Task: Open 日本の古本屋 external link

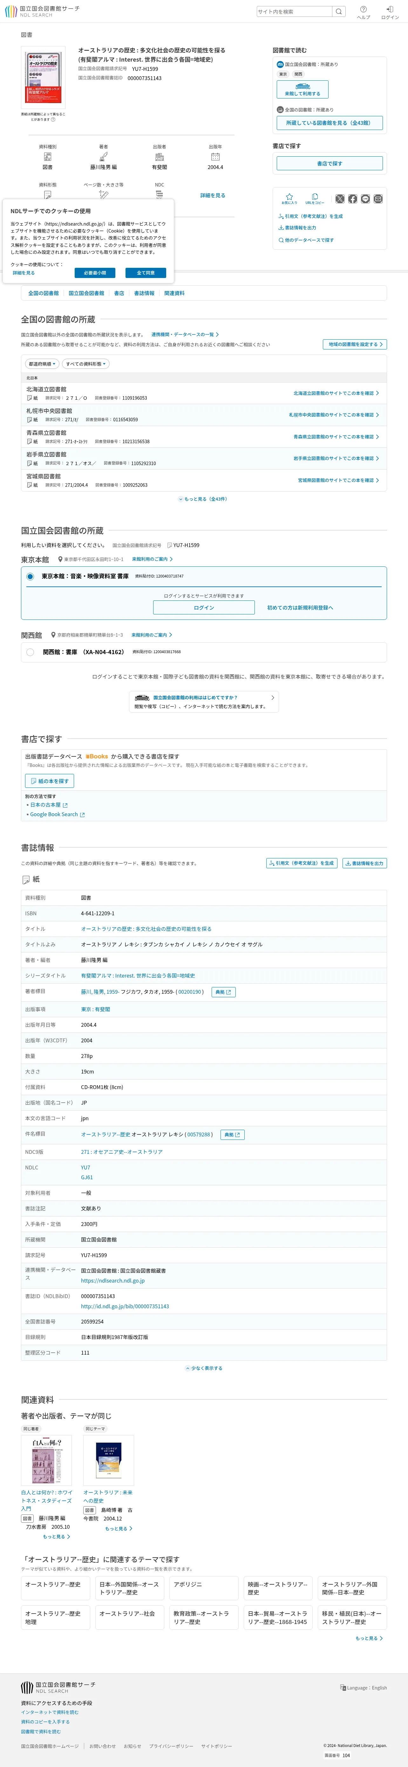Action: tap(48, 805)
